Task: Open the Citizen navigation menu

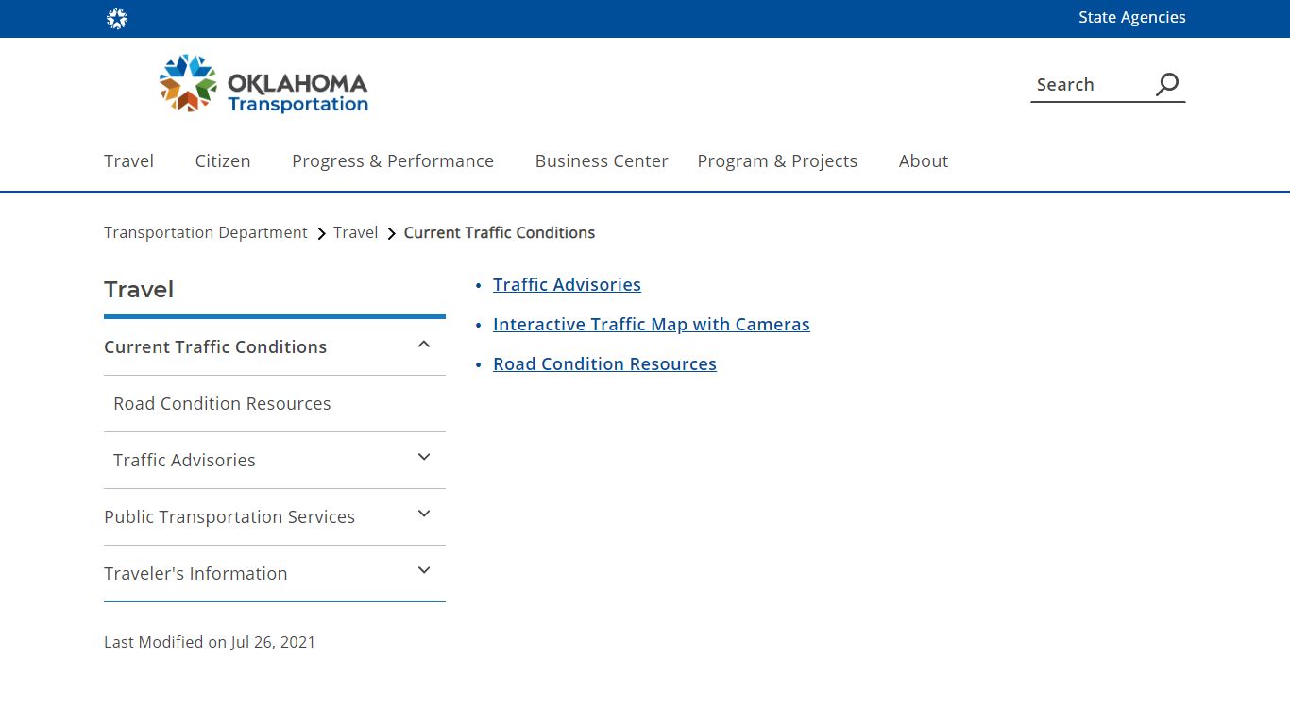Action: tap(223, 160)
